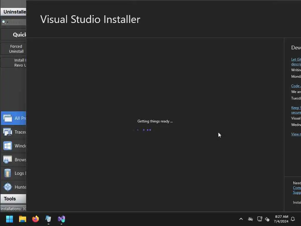The width and height of the screenshot is (301, 226).
Task: Click the 'Getting things ready ...' text
Action: [x=155, y=121]
